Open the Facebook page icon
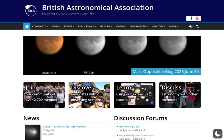The width and height of the screenshot is (224, 140). [191, 18]
